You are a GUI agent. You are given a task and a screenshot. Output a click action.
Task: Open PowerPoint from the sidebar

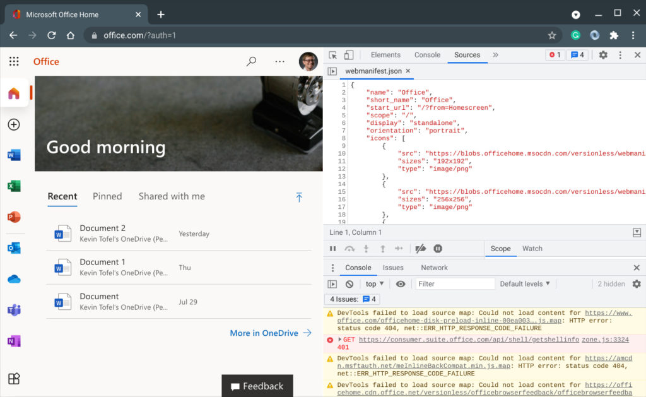click(x=14, y=217)
